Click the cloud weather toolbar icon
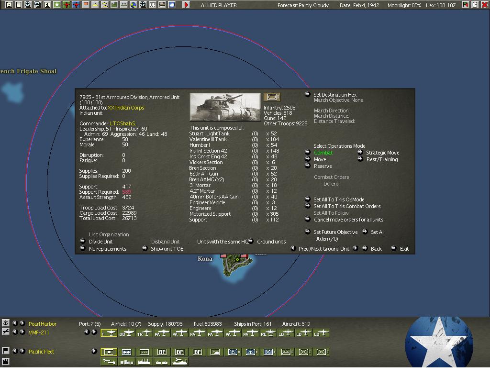This screenshot has height=376, width=490. [x=172, y=5]
